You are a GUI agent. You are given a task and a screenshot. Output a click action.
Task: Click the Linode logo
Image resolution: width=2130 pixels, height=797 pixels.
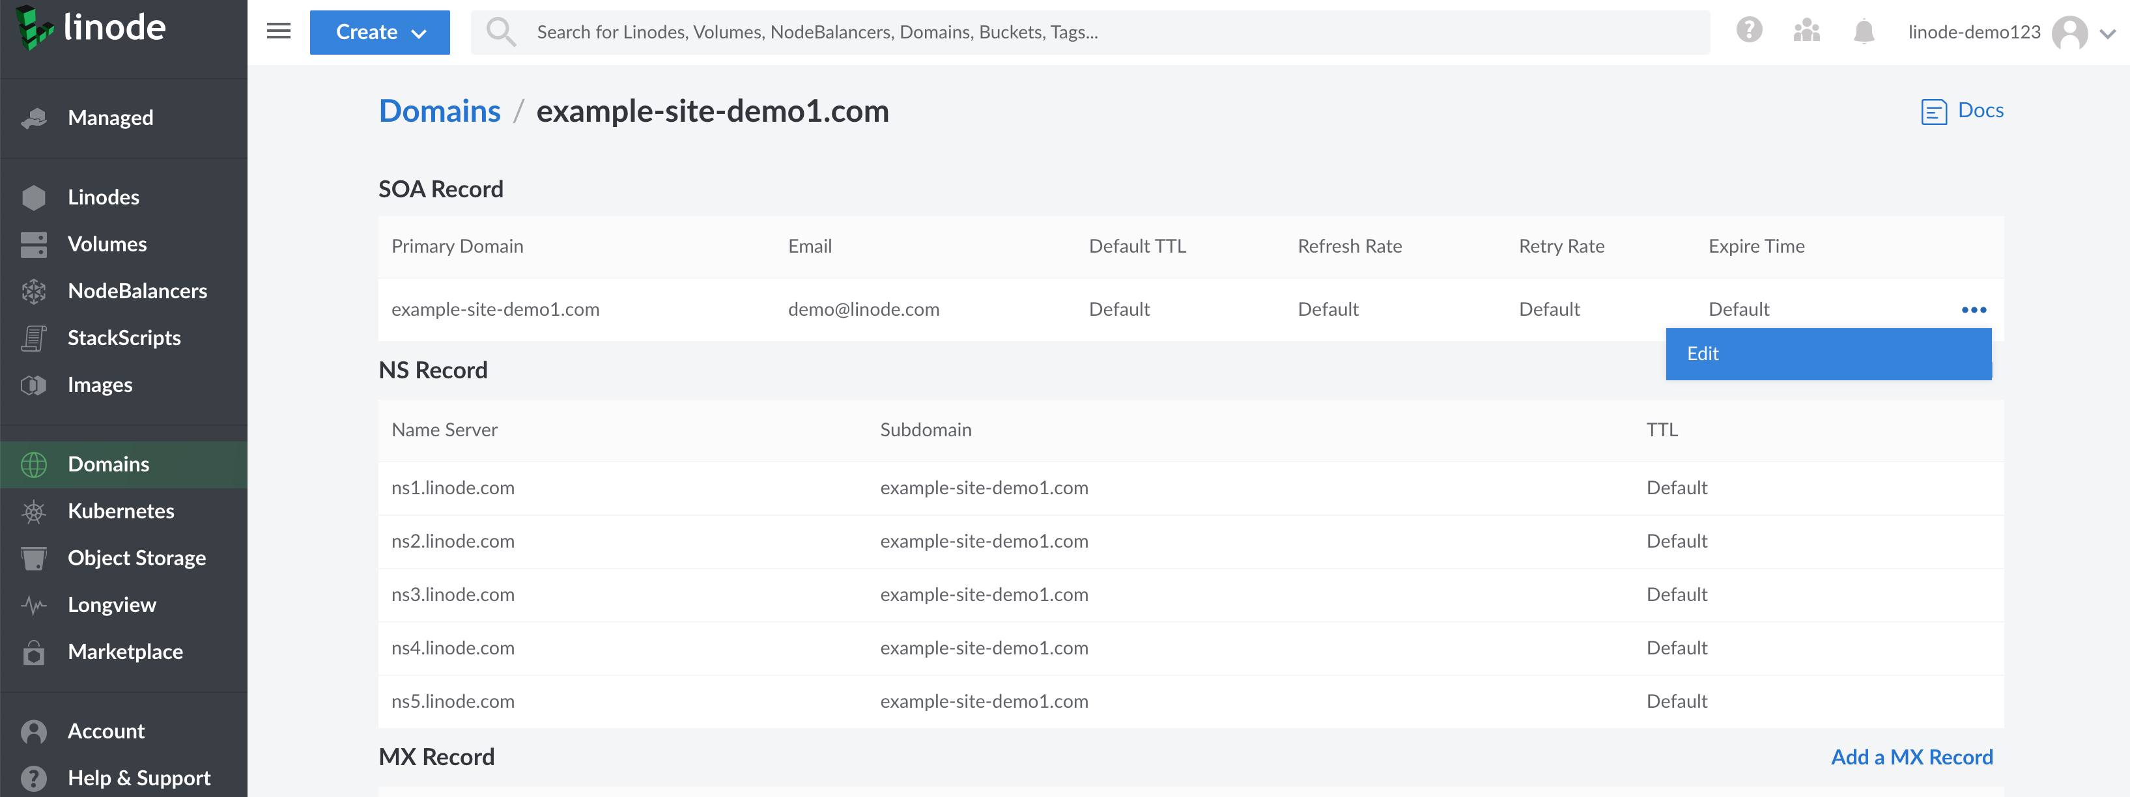[x=91, y=27]
